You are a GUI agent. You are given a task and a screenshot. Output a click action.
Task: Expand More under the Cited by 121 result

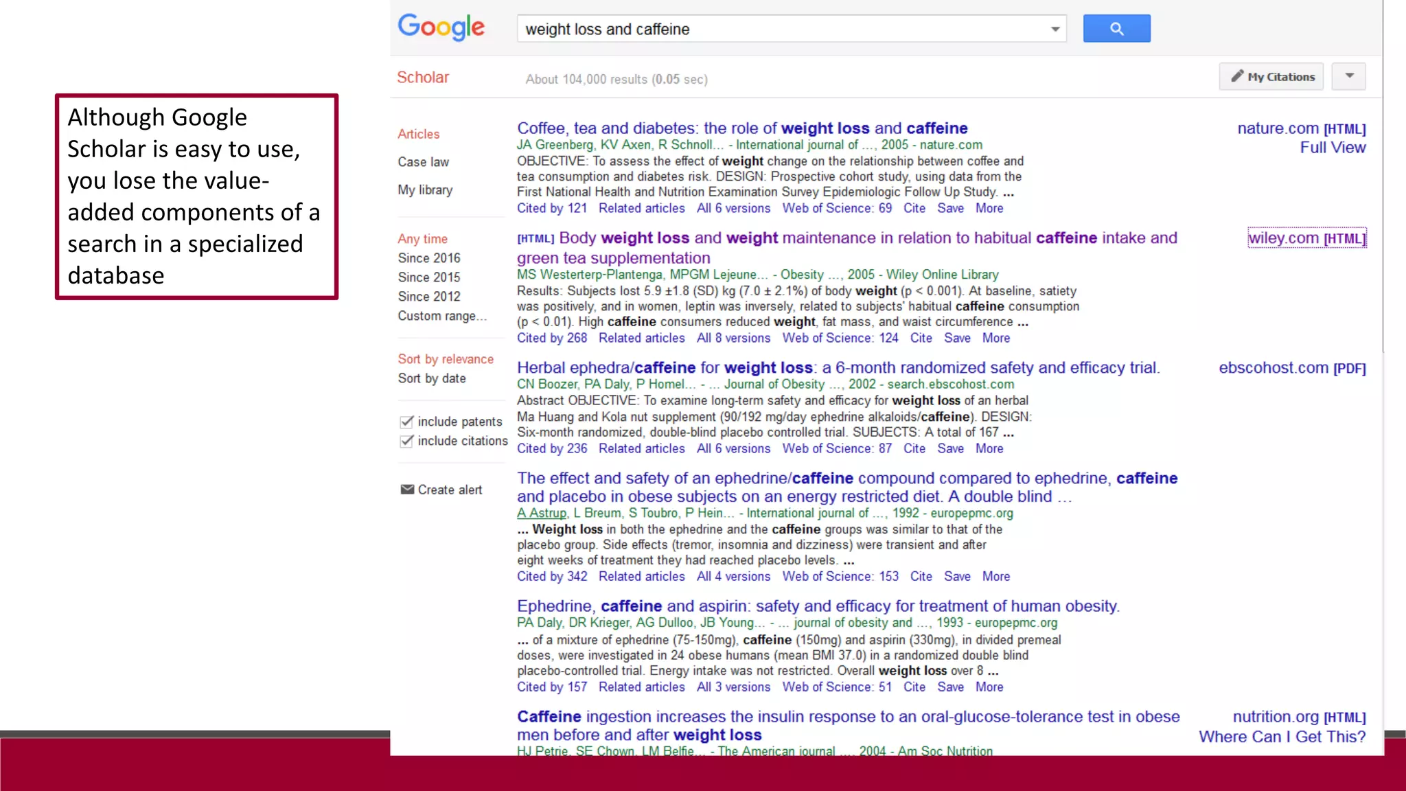coord(989,208)
